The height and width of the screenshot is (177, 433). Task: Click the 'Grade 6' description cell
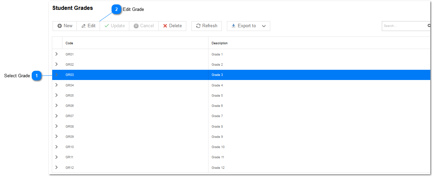pos(319,106)
